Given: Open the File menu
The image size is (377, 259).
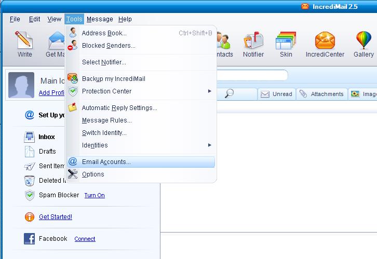Looking at the screenshot, I should (15, 19).
